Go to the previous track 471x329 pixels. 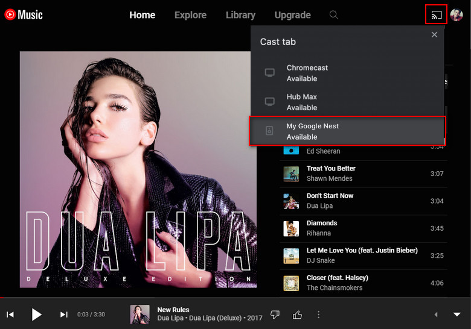tap(10, 315)
